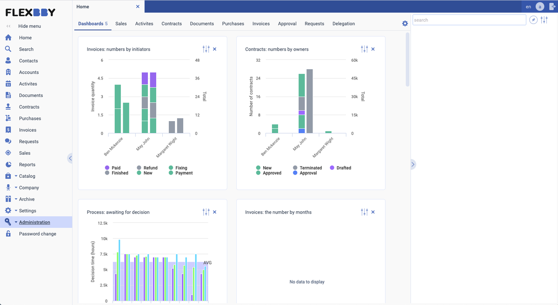The width and height of the screenshot is (558, 305).
Task: Click Ben Mckenzie's taller invoice bar
Action: 118,109
